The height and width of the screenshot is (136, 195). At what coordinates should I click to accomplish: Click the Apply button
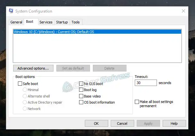click(x=148, y=123)
